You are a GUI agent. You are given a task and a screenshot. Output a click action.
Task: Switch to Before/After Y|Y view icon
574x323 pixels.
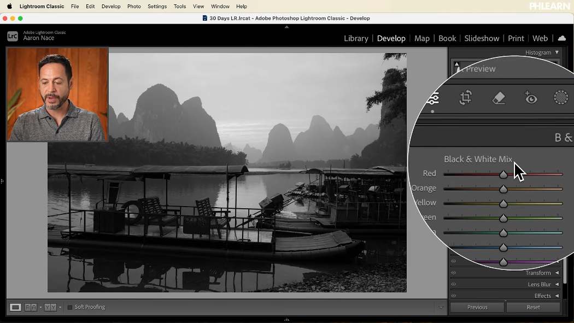[50, 307]
